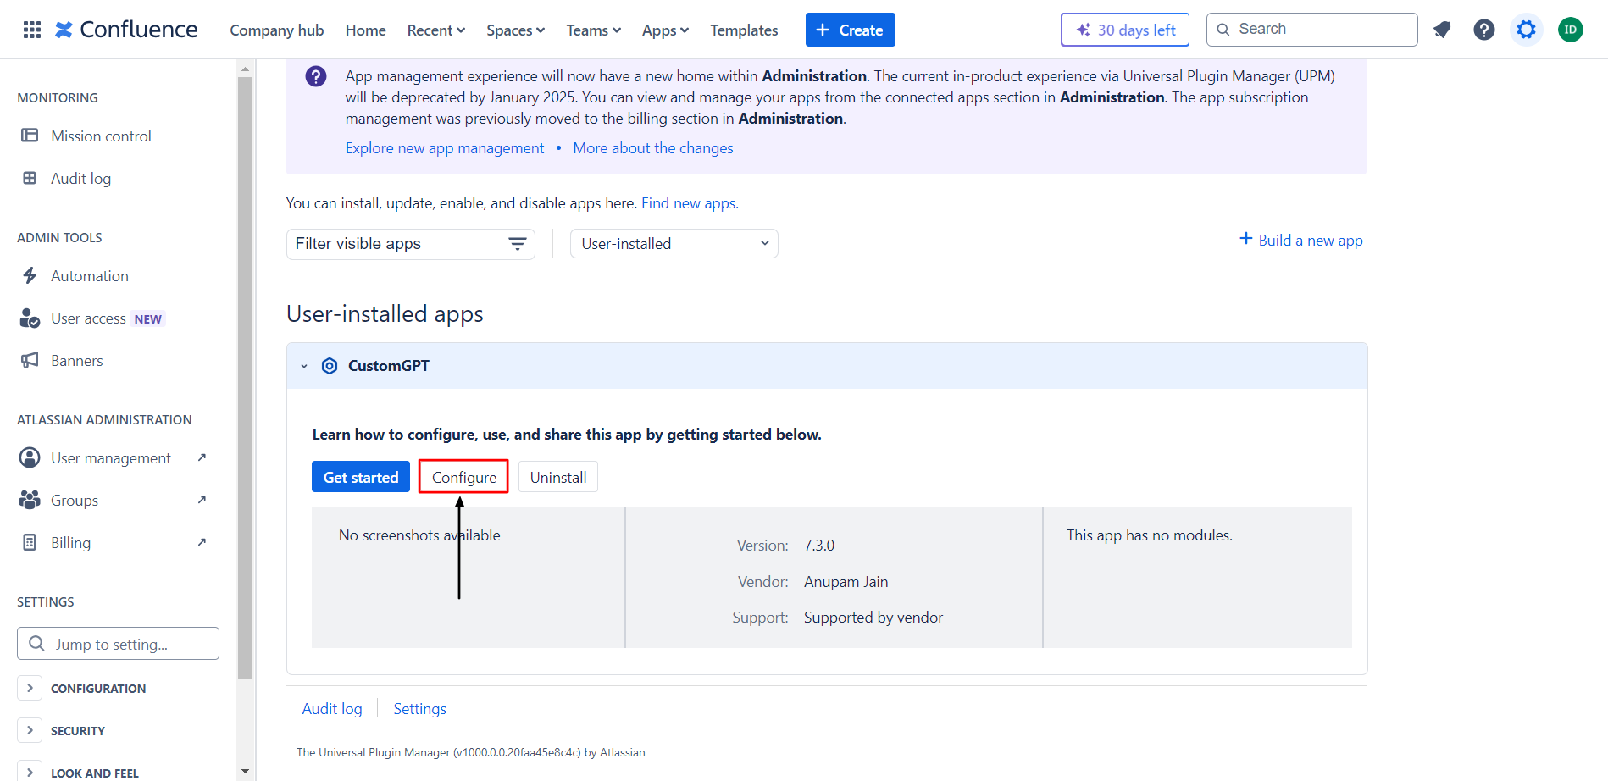Screen dimensions: 1608x781
Task: Open the app switcher grid icon
Action: [x=32, y=30]
